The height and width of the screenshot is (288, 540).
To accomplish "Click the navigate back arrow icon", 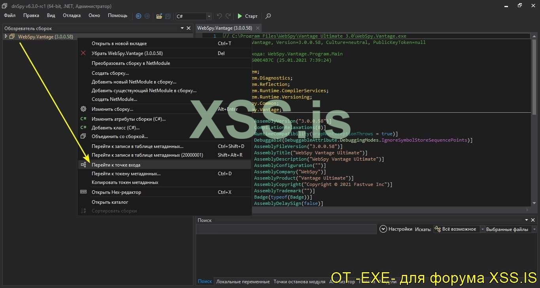I will (x=138, y=16).
